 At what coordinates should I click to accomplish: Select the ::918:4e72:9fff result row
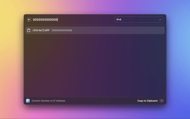click(95, 30)
